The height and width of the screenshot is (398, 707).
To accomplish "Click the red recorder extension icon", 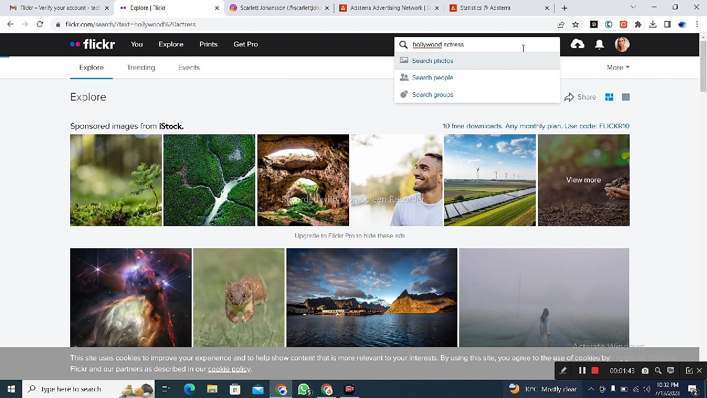I will pyautogui.click(x=624, y=24).
